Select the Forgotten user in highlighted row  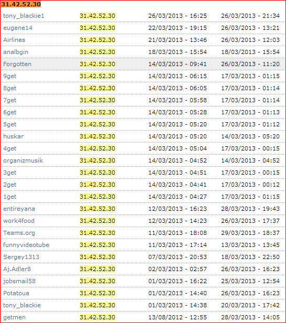[x=17, y=64]
